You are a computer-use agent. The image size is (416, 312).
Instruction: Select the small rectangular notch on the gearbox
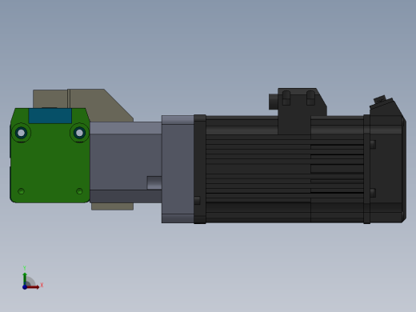tap(154, 182)
